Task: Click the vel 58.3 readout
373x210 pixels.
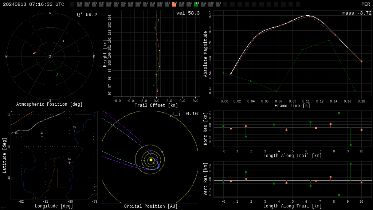Action: 188,13
